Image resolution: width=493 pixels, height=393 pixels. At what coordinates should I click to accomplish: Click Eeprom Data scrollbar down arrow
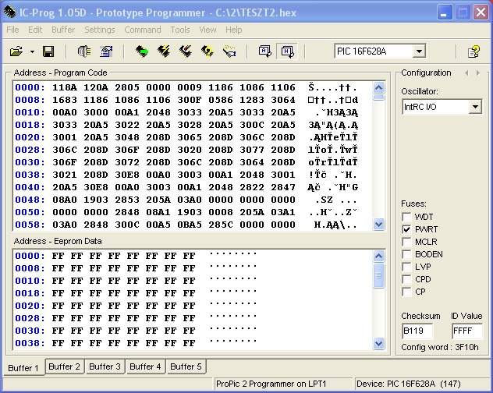(x=378, y=343)
